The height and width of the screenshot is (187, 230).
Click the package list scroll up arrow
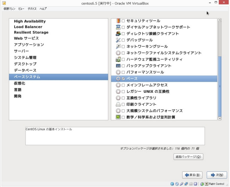[220, 20]
